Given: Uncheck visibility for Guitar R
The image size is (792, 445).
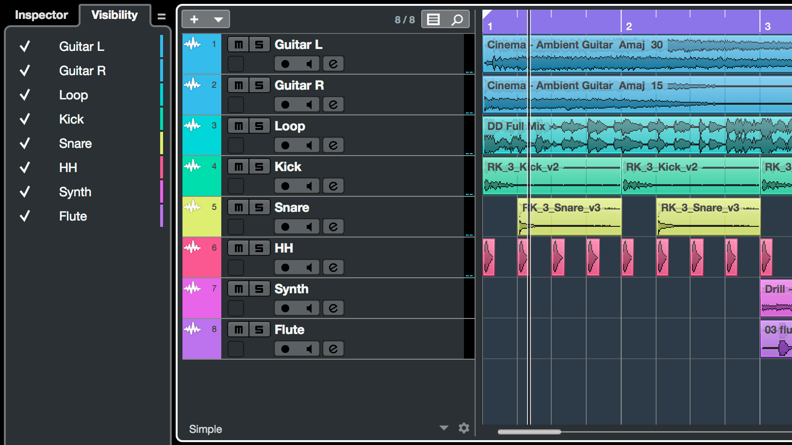Looking at the screenshot, I should 25,71.
